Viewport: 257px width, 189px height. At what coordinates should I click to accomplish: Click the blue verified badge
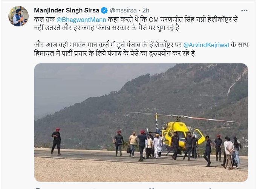104,11
